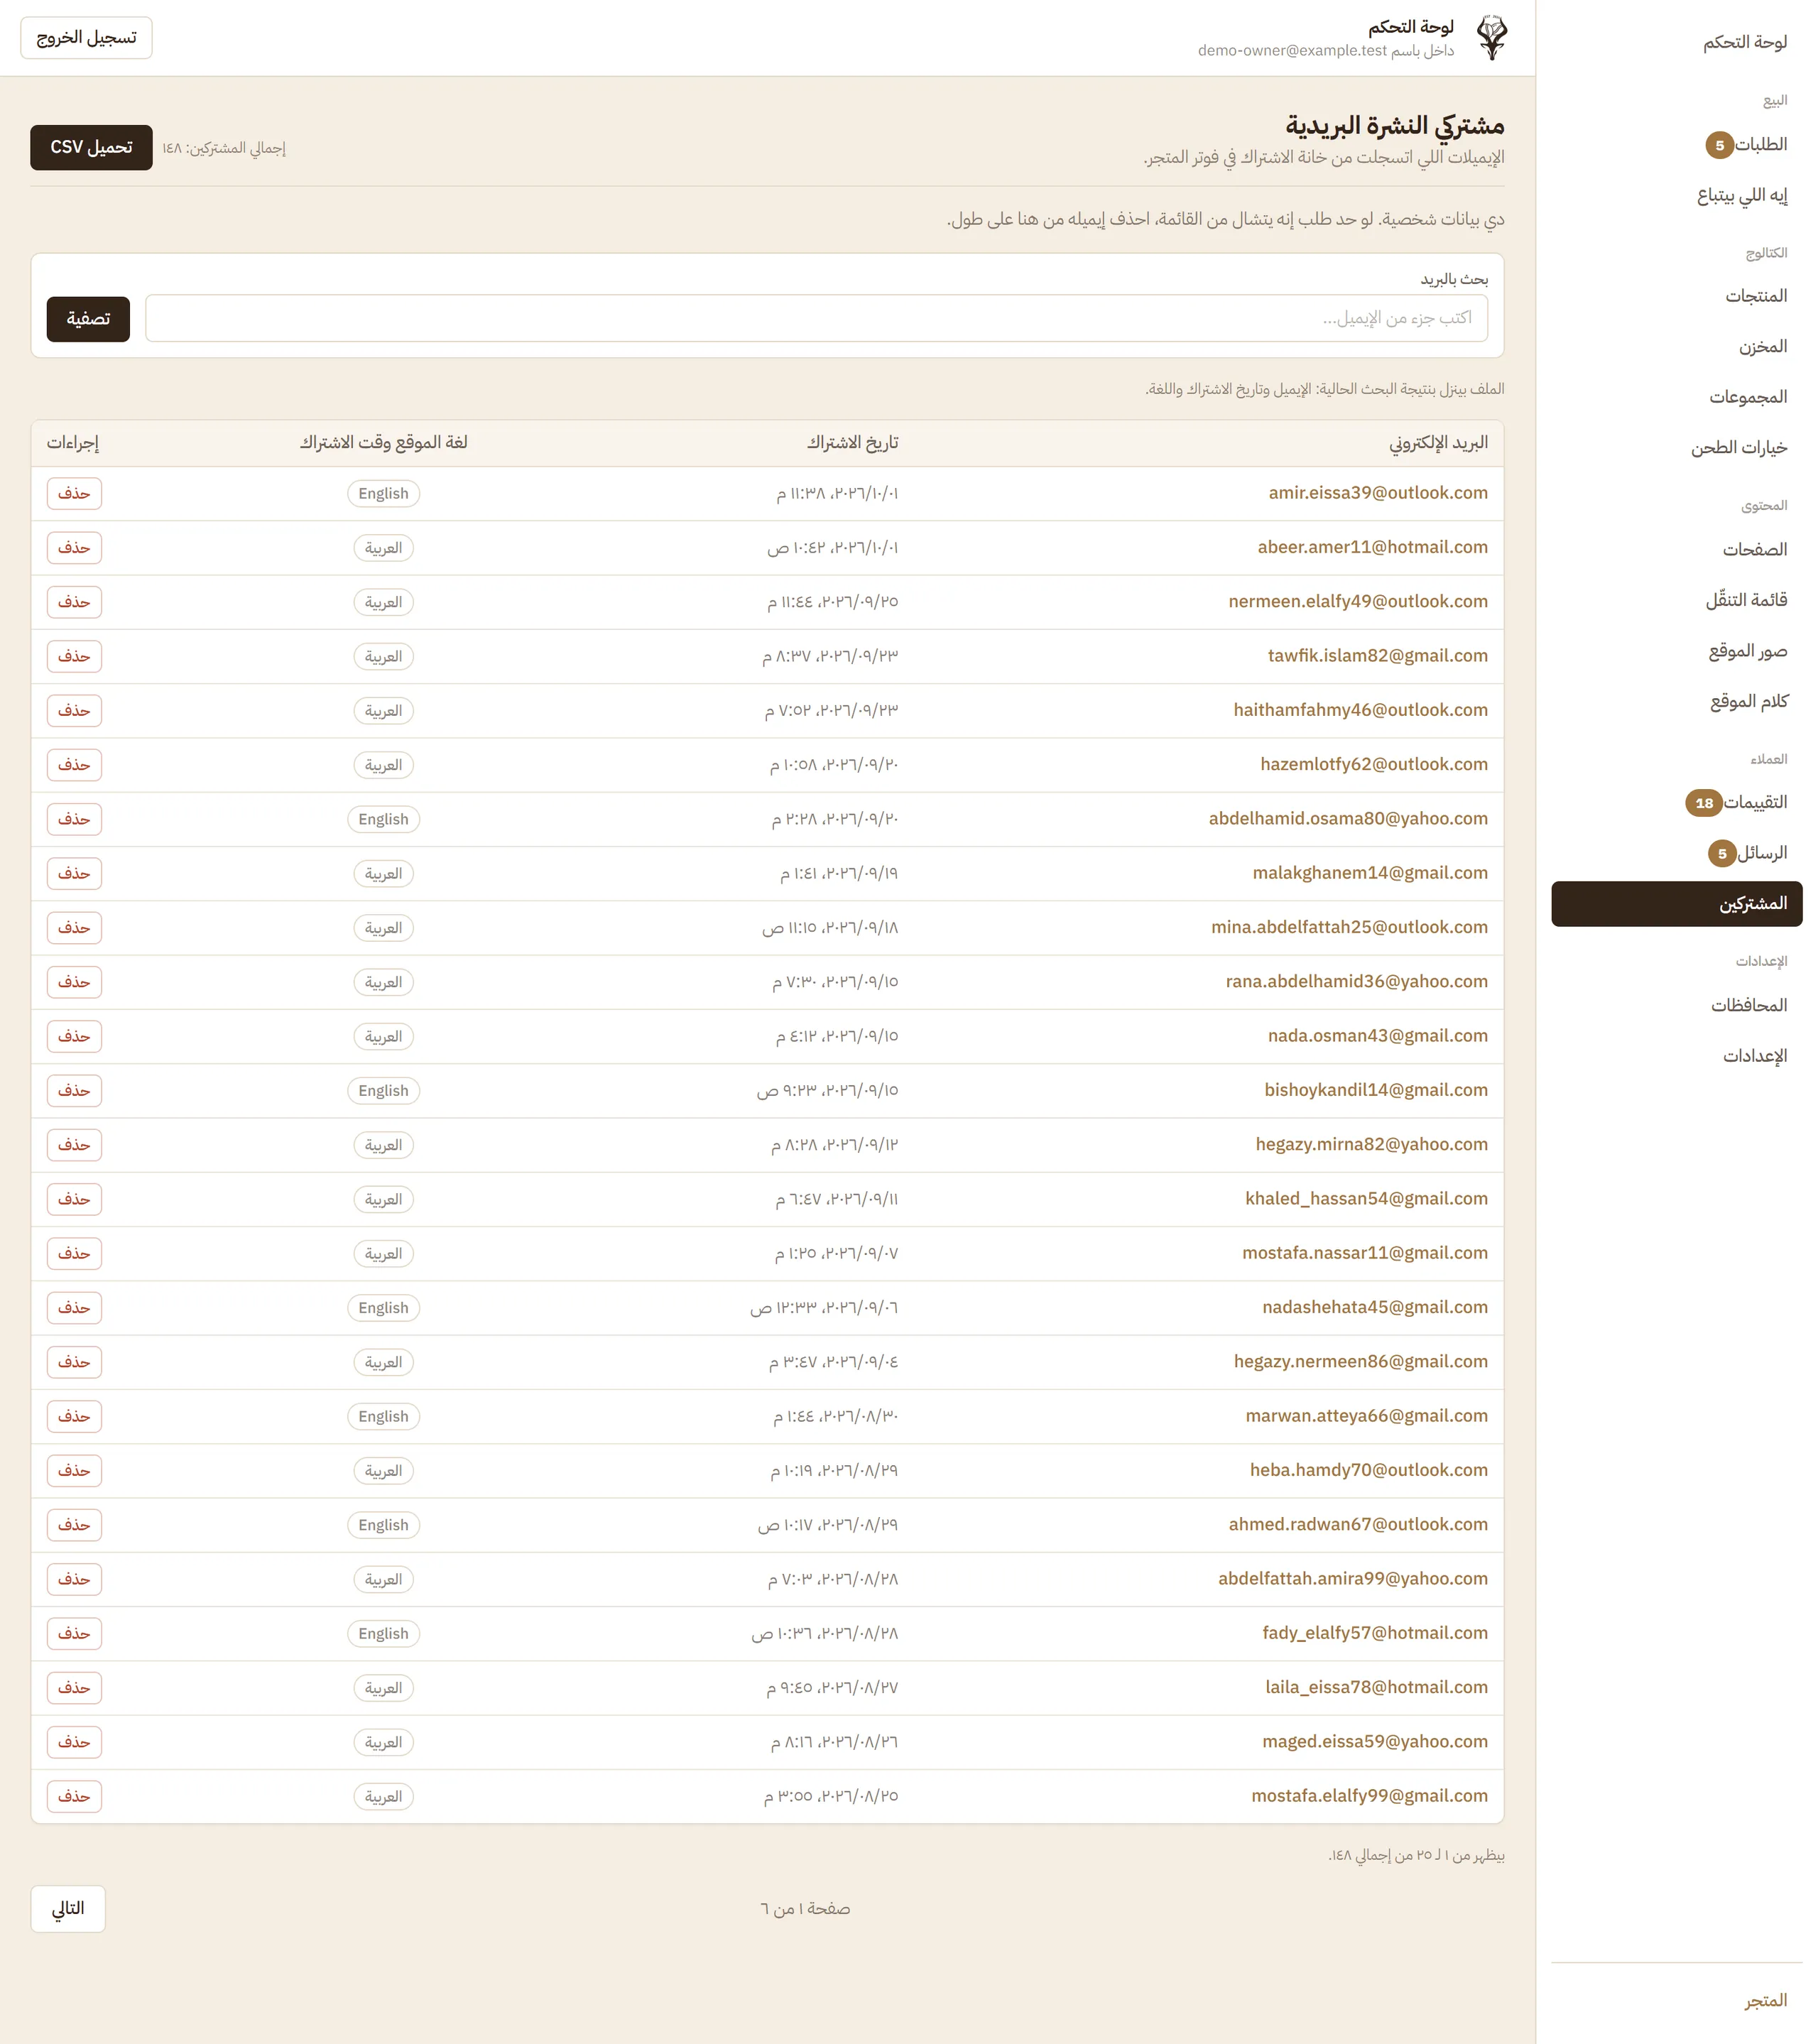Click the تصفية filter button
Viewport: 1818px width, 2044px height.
[x=88, y=319]
